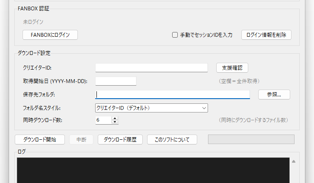Viewport: 314px width, 183px height.
Task: Click the greyed-out 中断 button
Action: (x=81, y=139)
